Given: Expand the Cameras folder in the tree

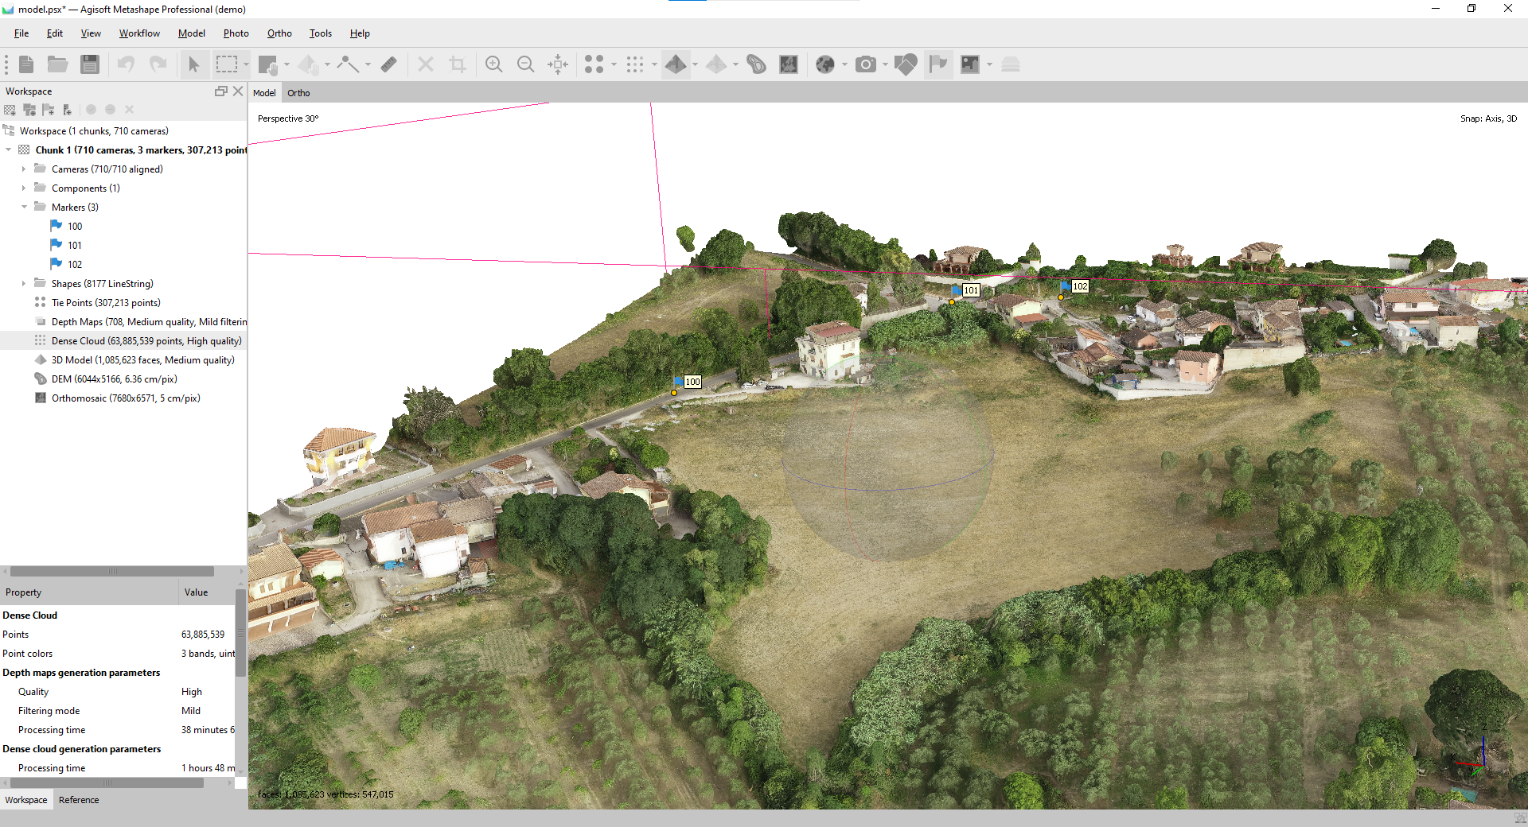Looking at the screenshot, I should click(x=22, y=169).
